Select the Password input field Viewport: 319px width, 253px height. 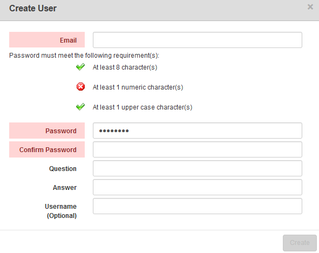(x=198, y=131)
